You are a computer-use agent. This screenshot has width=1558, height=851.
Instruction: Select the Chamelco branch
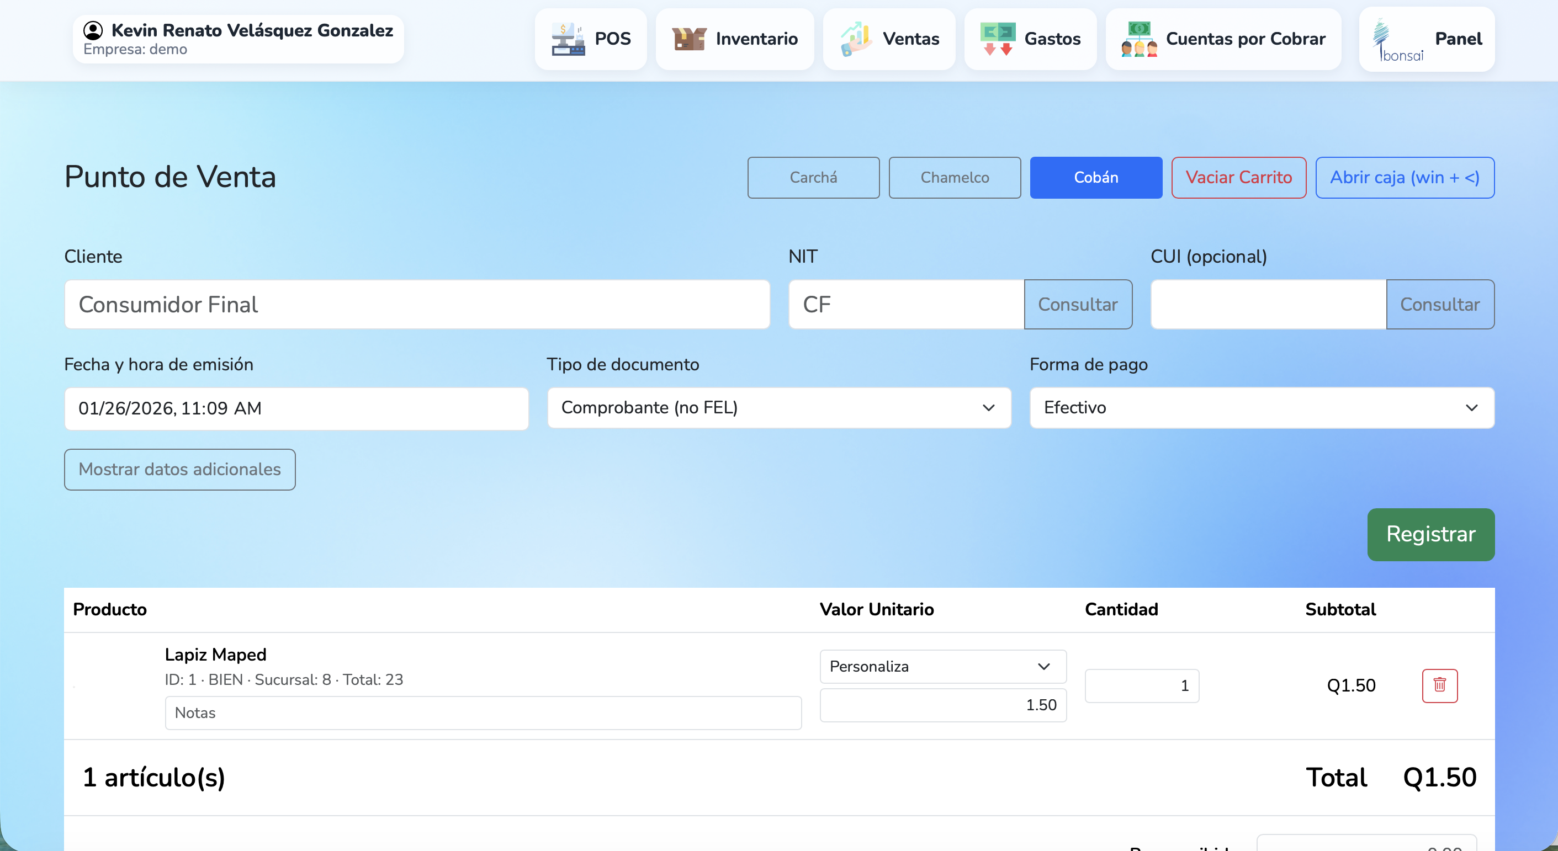[955, 177]
